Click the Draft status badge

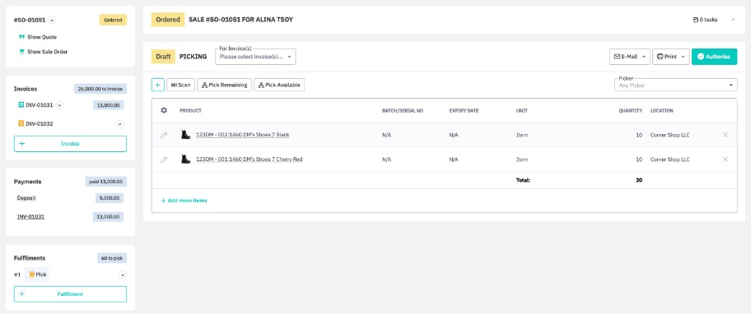point(163,57)
